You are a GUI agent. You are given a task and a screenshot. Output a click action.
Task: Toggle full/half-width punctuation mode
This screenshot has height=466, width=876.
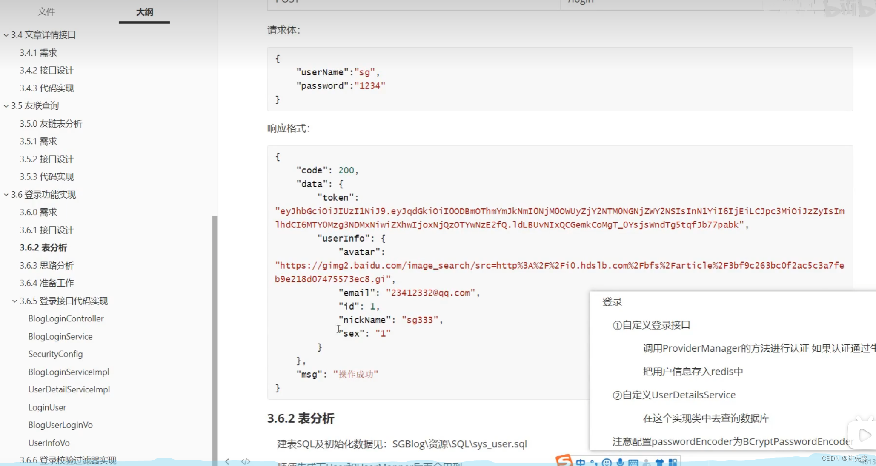tap(594, 463)
